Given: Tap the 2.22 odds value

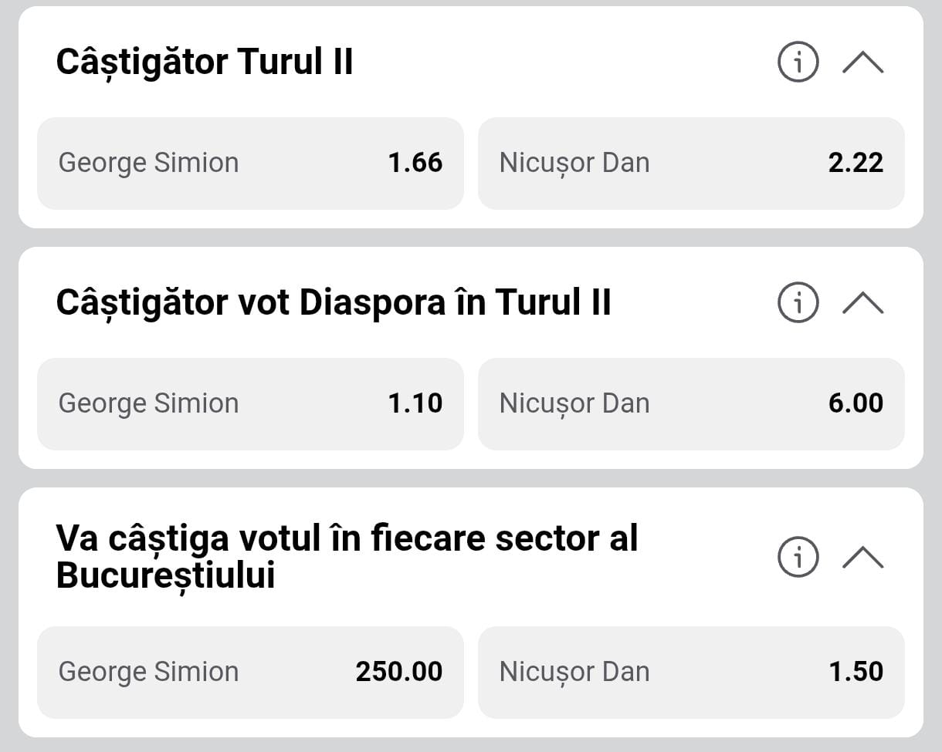Looking at the screenshot, I should point(856,163).
